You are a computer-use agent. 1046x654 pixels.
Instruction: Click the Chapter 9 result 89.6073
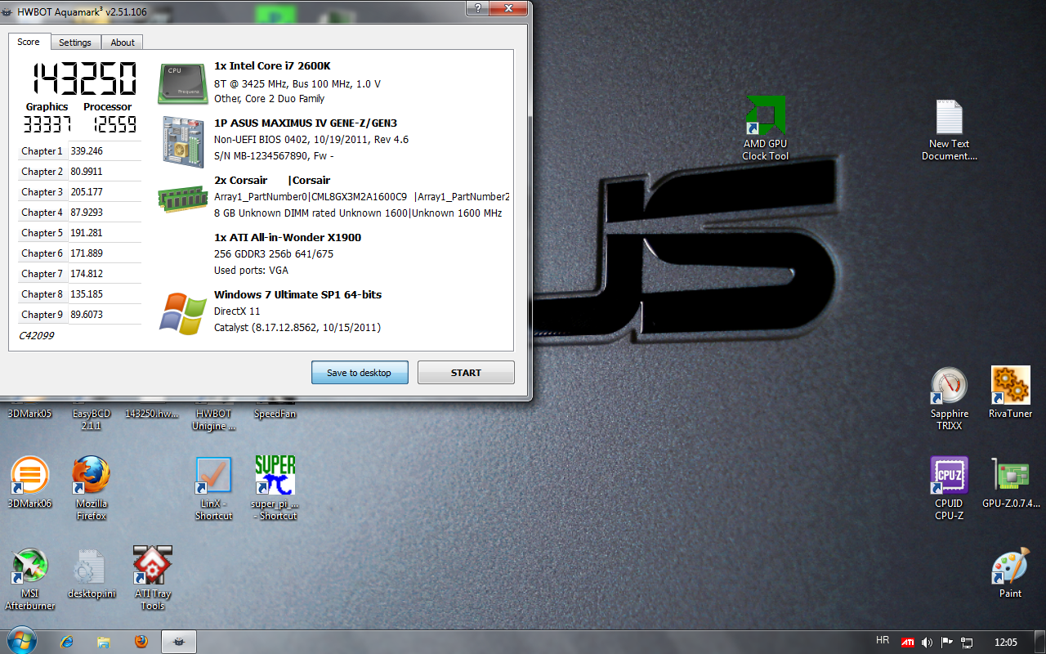tap(87, 315)
